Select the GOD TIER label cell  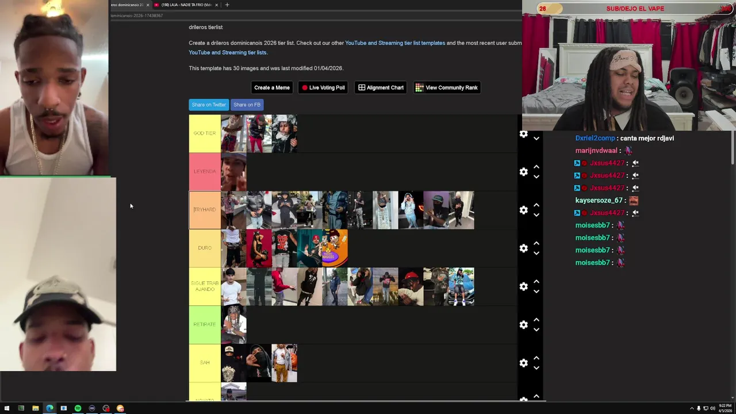205,133
